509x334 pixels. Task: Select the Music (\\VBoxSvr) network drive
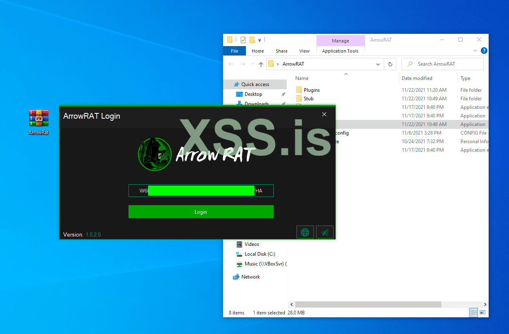(x=266, y=264)
